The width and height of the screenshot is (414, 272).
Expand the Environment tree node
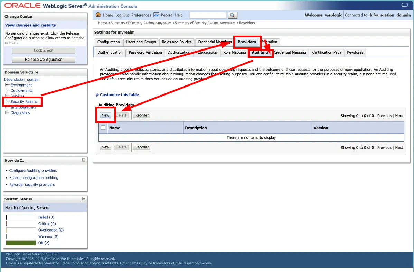coord(7,85)
